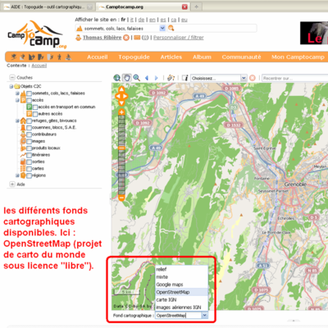Click the Accueil context breadcrumb link
This screenshot has width=328, height=328.
pos(39,66)
